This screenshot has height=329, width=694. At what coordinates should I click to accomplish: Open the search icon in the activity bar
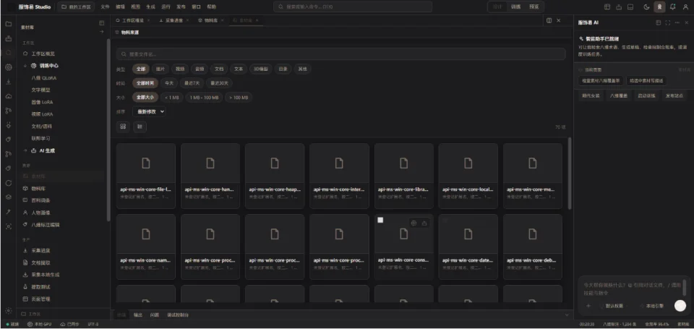point(9,53)
